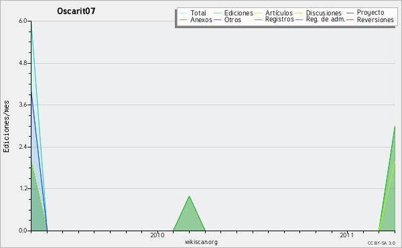Click the 2010 x-axis label

coord(157,235)
